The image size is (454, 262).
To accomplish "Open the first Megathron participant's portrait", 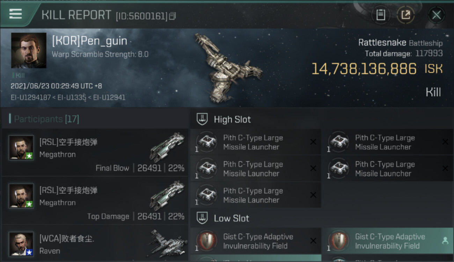I will [21, 148].
